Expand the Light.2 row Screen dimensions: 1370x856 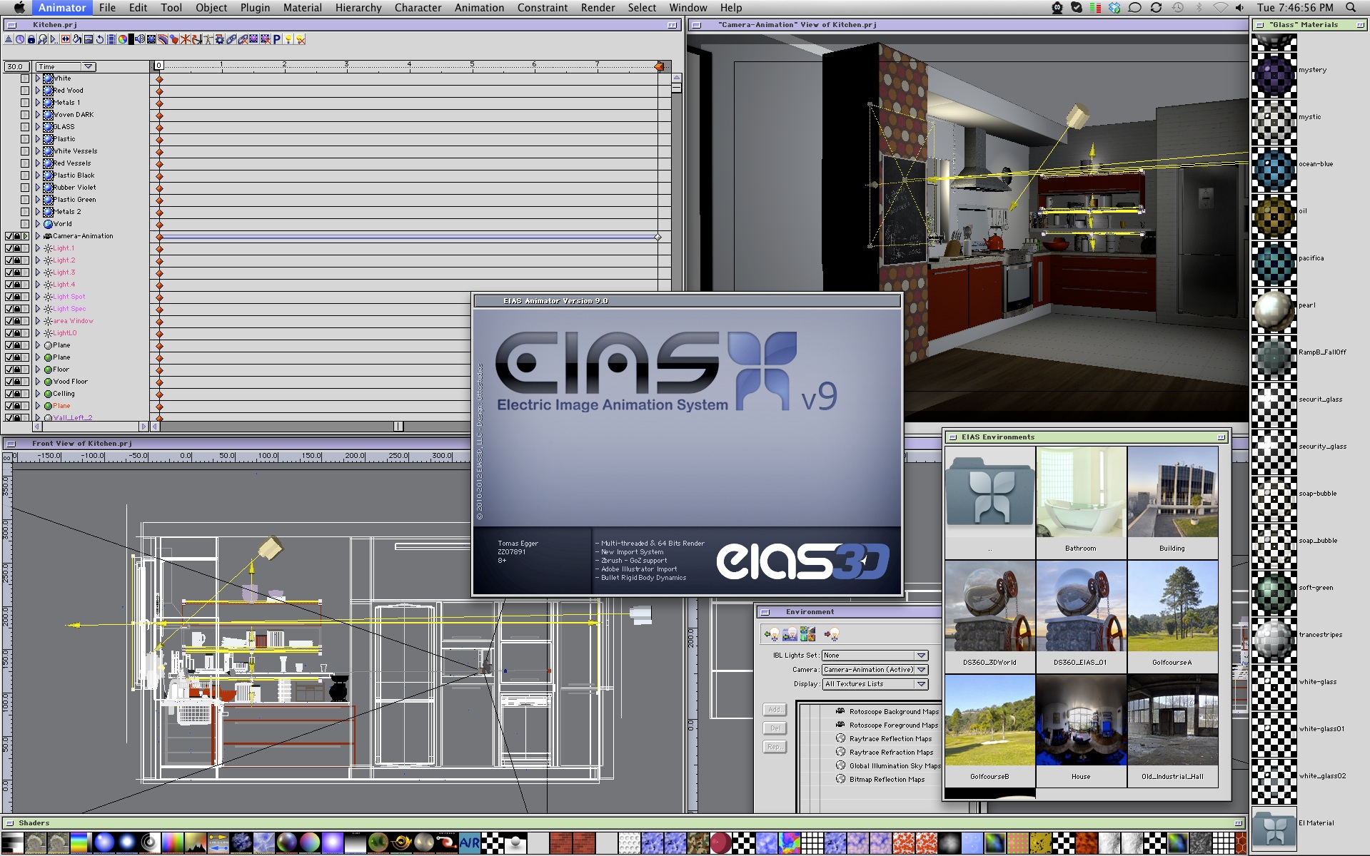coord(38,260)
